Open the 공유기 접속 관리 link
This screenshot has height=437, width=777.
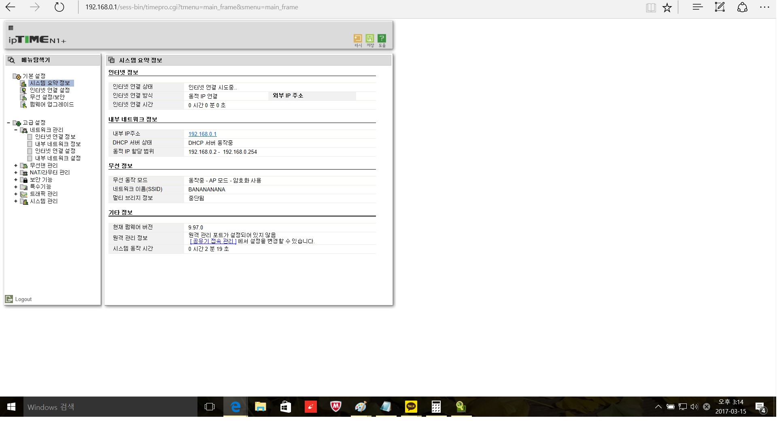[213, 241]
